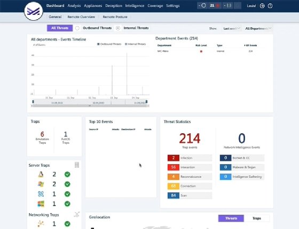The image size is (299, 229).
Task: Open the All Departments filter dropdown
Action: [x=258, y=29]
